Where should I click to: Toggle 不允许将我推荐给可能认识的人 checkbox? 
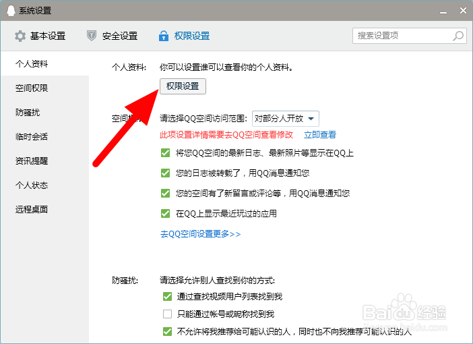[x=167, y=332]
